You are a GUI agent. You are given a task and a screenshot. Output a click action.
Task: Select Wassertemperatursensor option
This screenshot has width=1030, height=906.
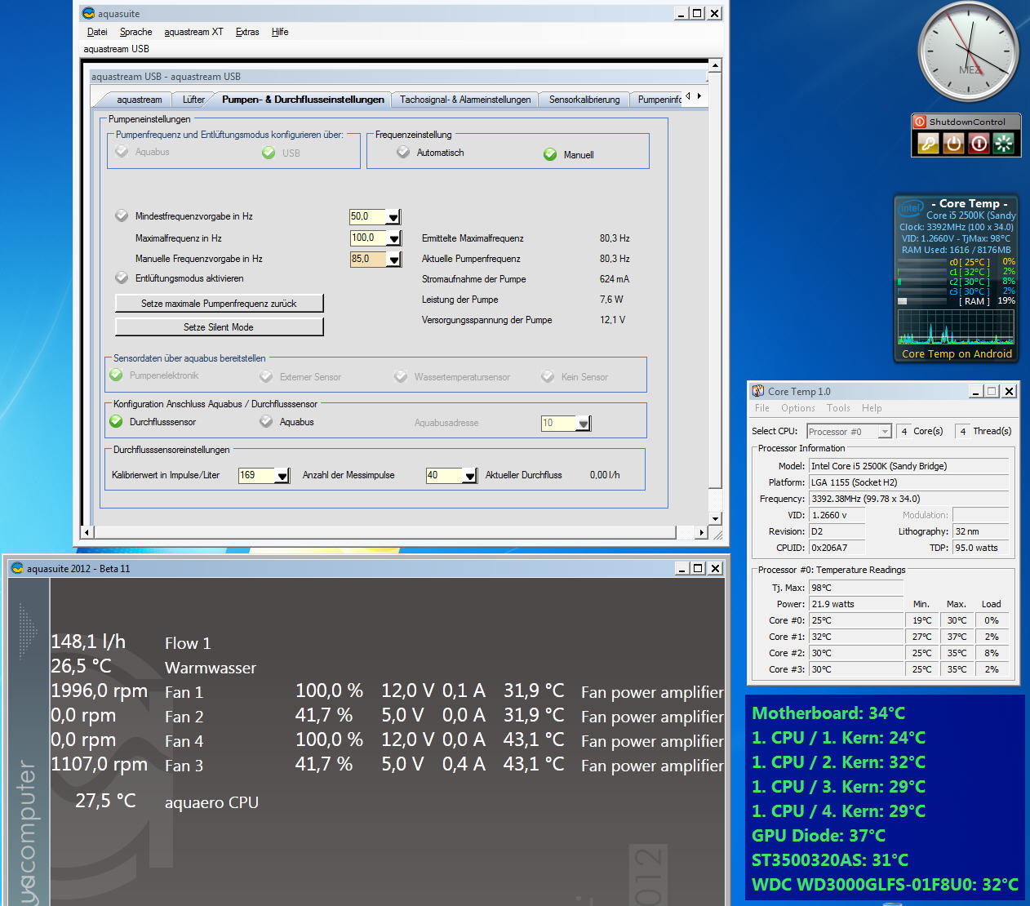pyautogui.click(x=401, y=376)
